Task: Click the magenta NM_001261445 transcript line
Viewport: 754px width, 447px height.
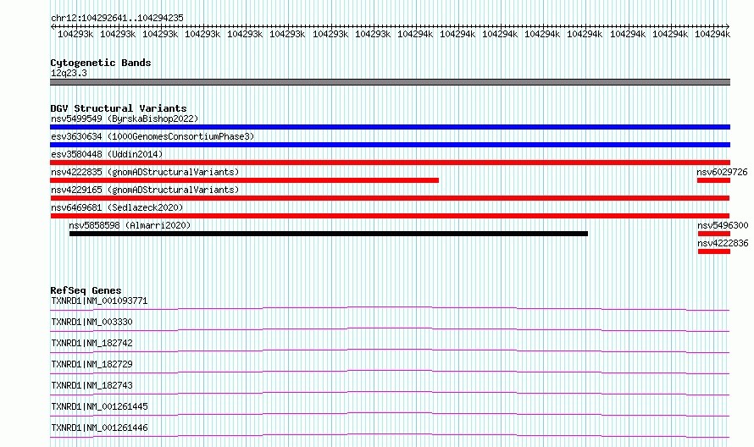Action: click(390, 413)
